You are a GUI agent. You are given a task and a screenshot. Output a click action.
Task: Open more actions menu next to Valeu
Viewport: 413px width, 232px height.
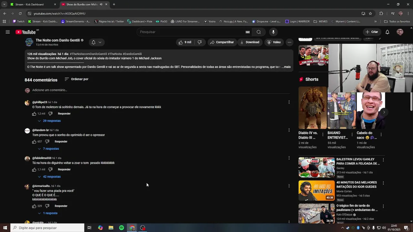(289, 42)
